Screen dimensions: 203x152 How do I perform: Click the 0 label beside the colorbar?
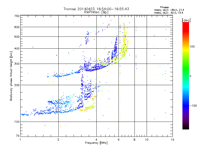pos(190,76)
